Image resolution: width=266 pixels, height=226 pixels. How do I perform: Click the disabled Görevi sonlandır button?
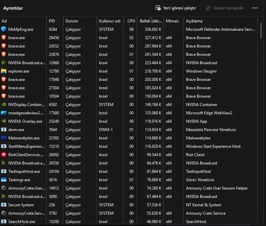tap(225, 8)
